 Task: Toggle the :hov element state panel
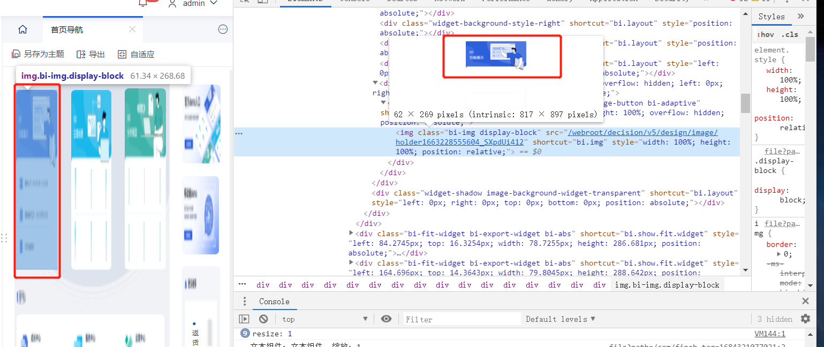[765, 35]
